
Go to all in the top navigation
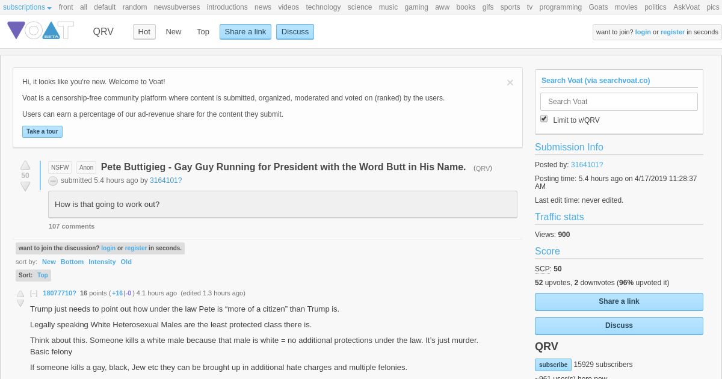pos(84,7)
